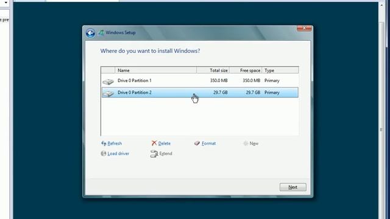Click the Windows Setup title icon

pyautogui.click(x=101, y=32)
